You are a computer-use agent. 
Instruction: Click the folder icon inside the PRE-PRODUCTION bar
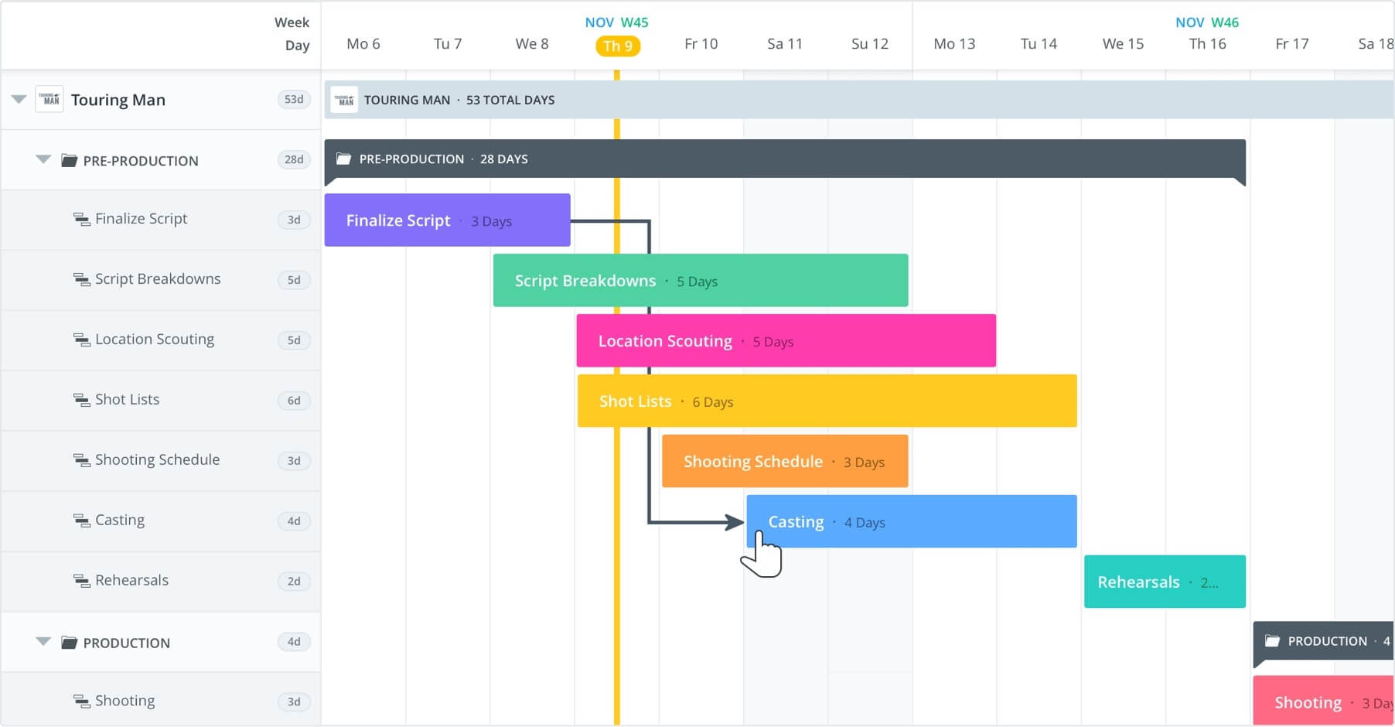343,159
